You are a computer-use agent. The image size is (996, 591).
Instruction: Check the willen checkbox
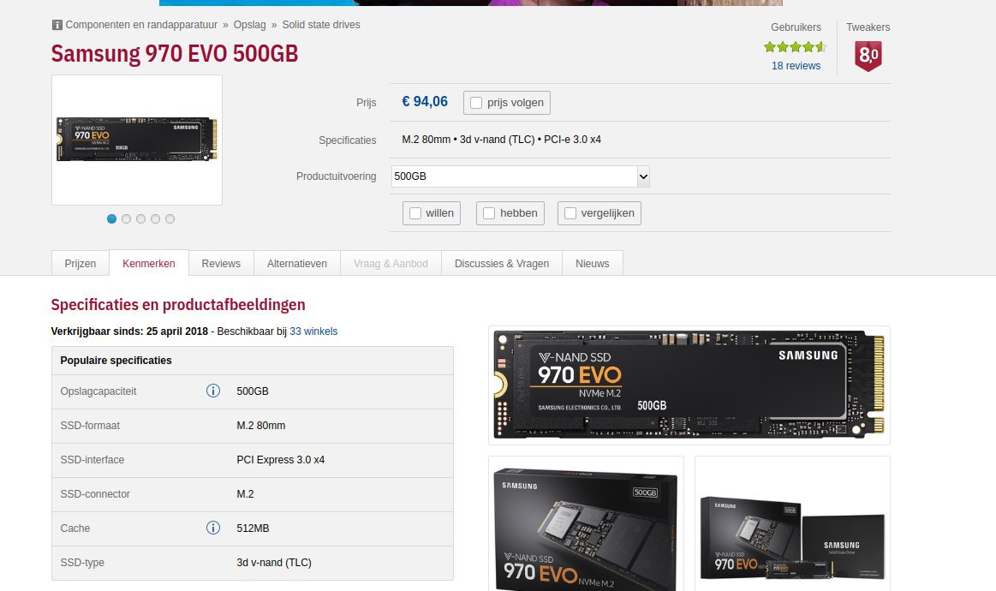[415, 213]
